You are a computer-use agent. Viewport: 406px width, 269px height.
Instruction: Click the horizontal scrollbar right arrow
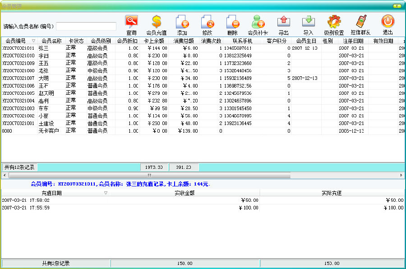click(x=401, y=175)
